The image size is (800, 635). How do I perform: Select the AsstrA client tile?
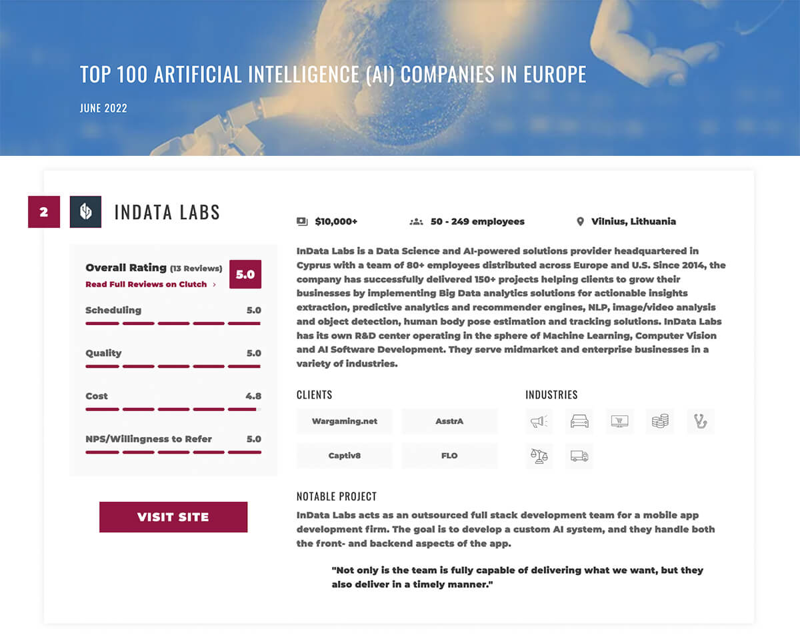coord(450,421)
